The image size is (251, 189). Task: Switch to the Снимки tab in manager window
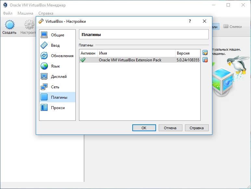232,27
